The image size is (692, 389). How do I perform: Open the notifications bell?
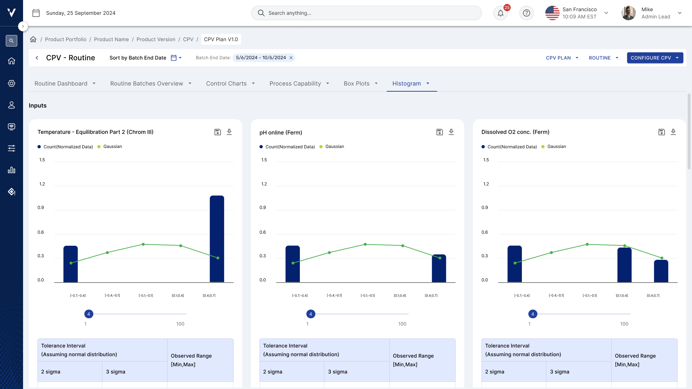(500, 13)
